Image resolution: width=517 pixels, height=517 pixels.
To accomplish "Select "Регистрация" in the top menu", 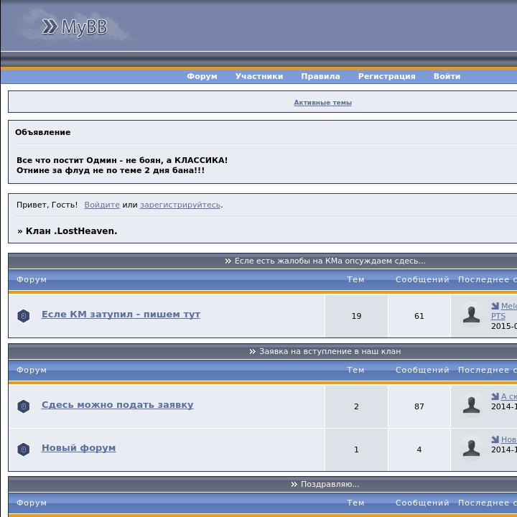I will (x=386, y=76).
